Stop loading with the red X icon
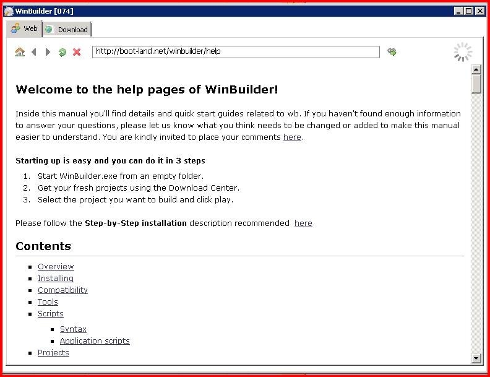Image resolution: width=490 pixels, height=377 pixels. (77, 52)
